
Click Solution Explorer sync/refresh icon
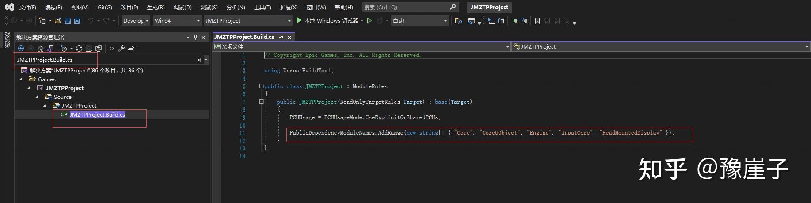(79, 49)
